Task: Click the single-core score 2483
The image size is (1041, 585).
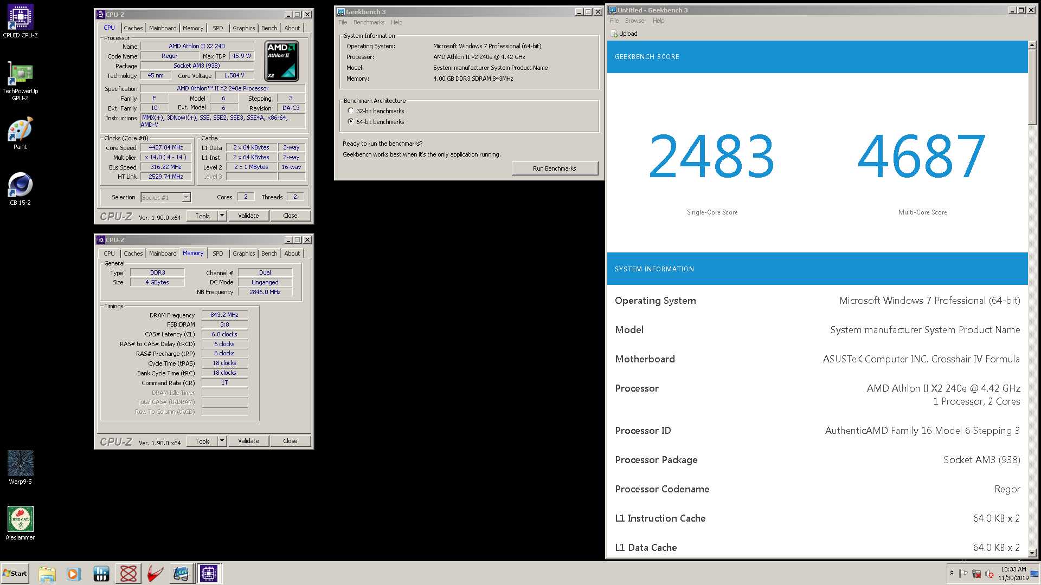Action: coord(711,157)
